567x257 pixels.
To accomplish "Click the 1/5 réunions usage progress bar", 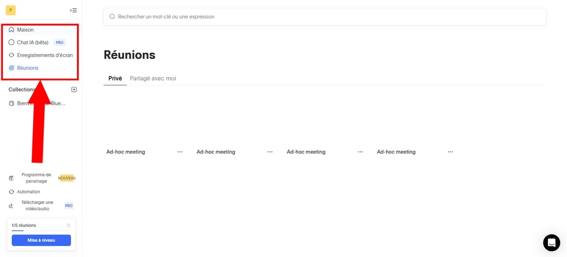I will pos(41,231).
